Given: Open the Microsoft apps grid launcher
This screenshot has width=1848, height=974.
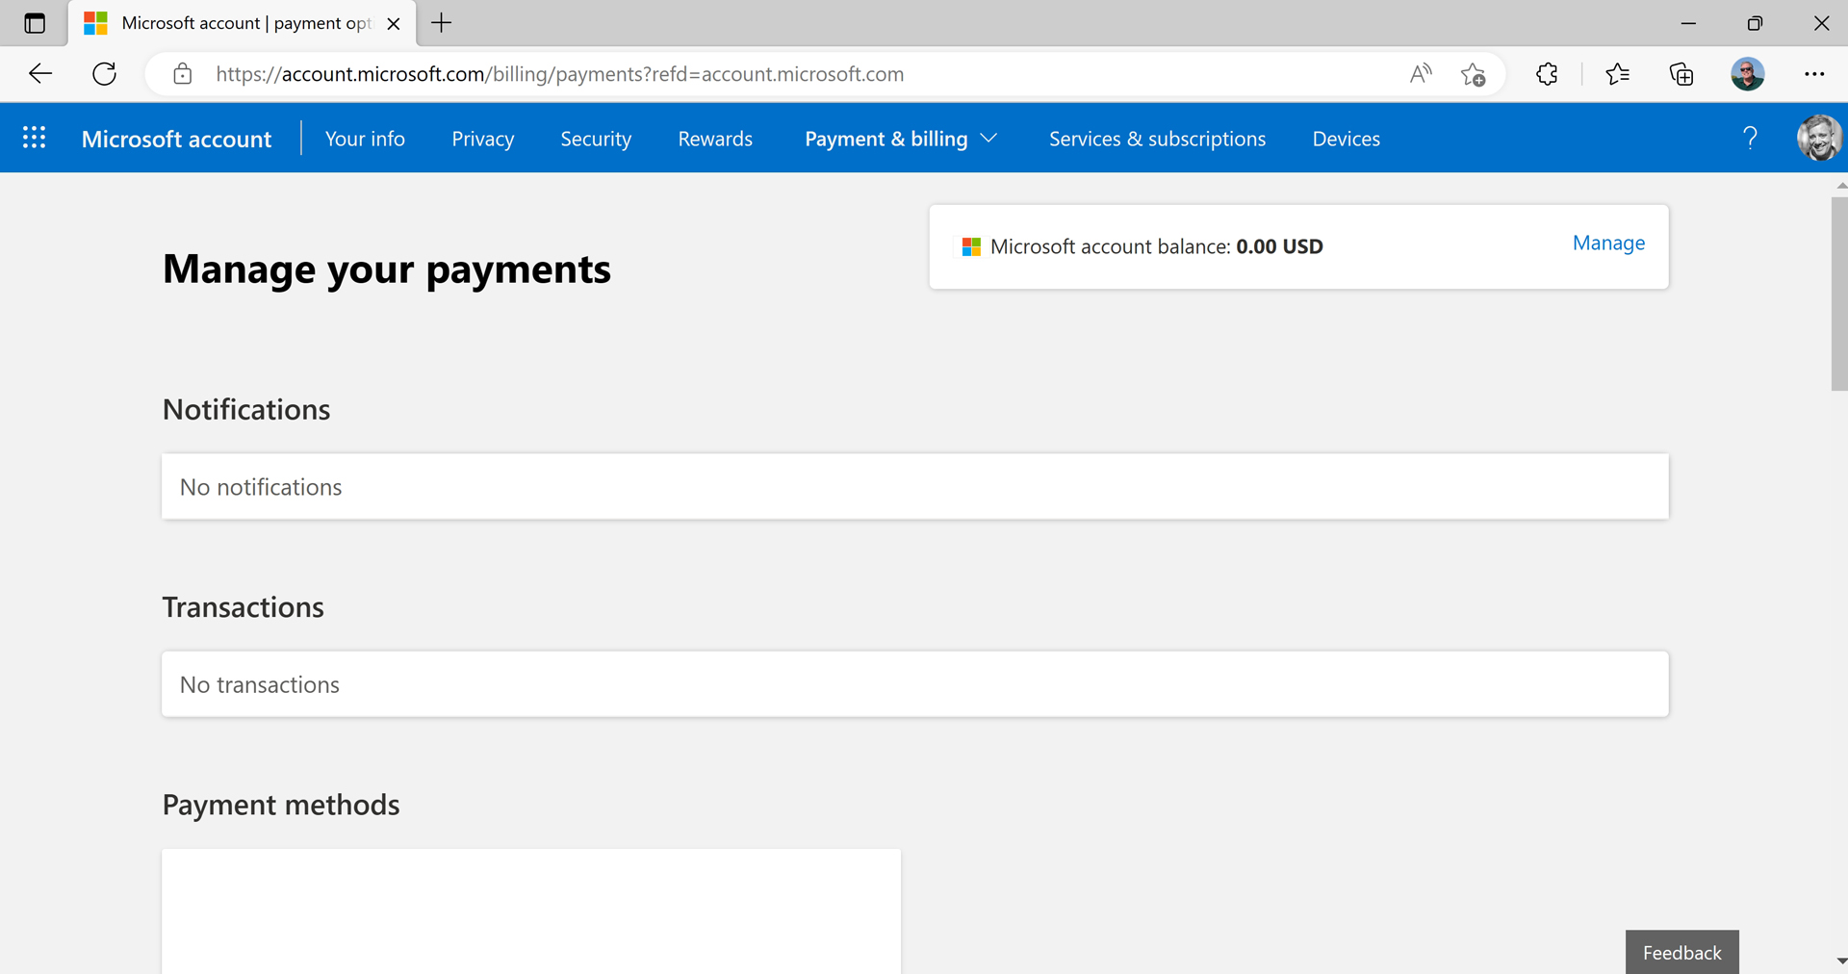Looking at the screenshot, I should (34, 139).
